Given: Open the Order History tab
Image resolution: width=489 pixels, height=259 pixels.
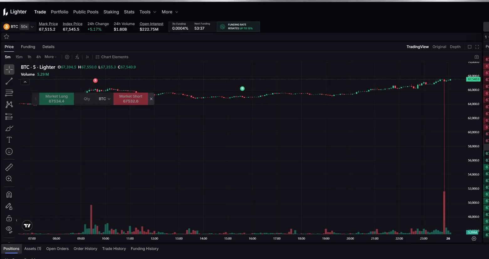Looking at the screenshot, I should [85, 249].
